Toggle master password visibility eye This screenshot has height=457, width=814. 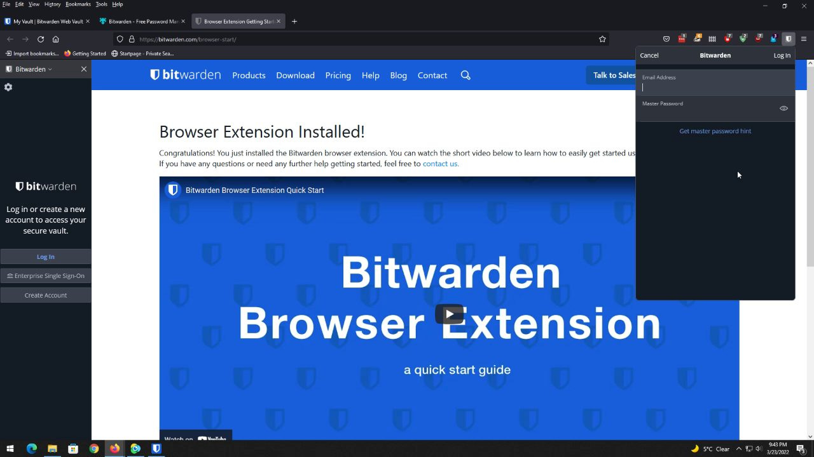click(783, 109)
